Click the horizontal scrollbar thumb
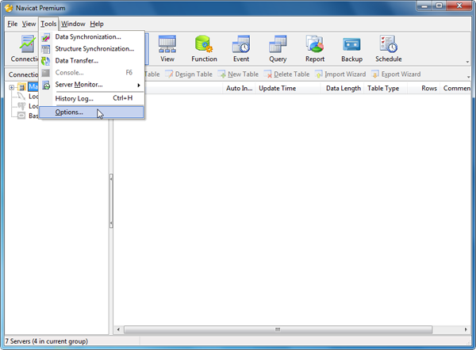The height and width of the screenshot is (350, 476). tap(278, 329)
